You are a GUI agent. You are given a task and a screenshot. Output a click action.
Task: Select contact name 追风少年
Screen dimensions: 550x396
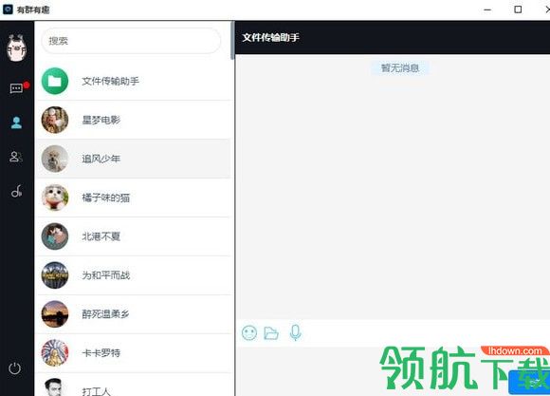[101, 159]
